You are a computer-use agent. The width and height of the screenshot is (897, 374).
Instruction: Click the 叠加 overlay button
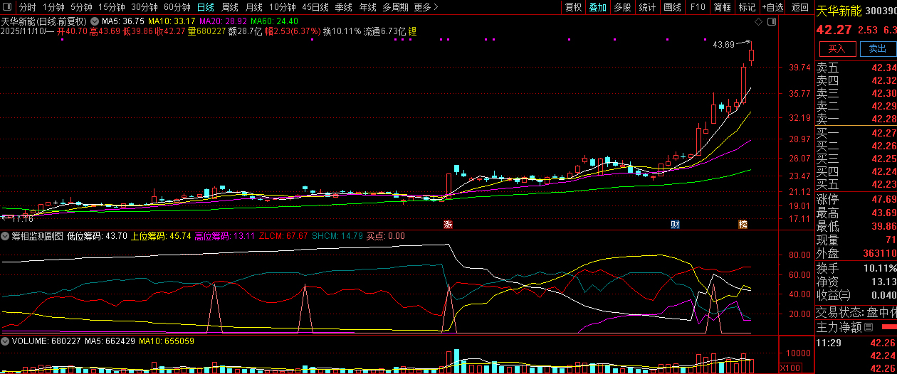point(597,7)
